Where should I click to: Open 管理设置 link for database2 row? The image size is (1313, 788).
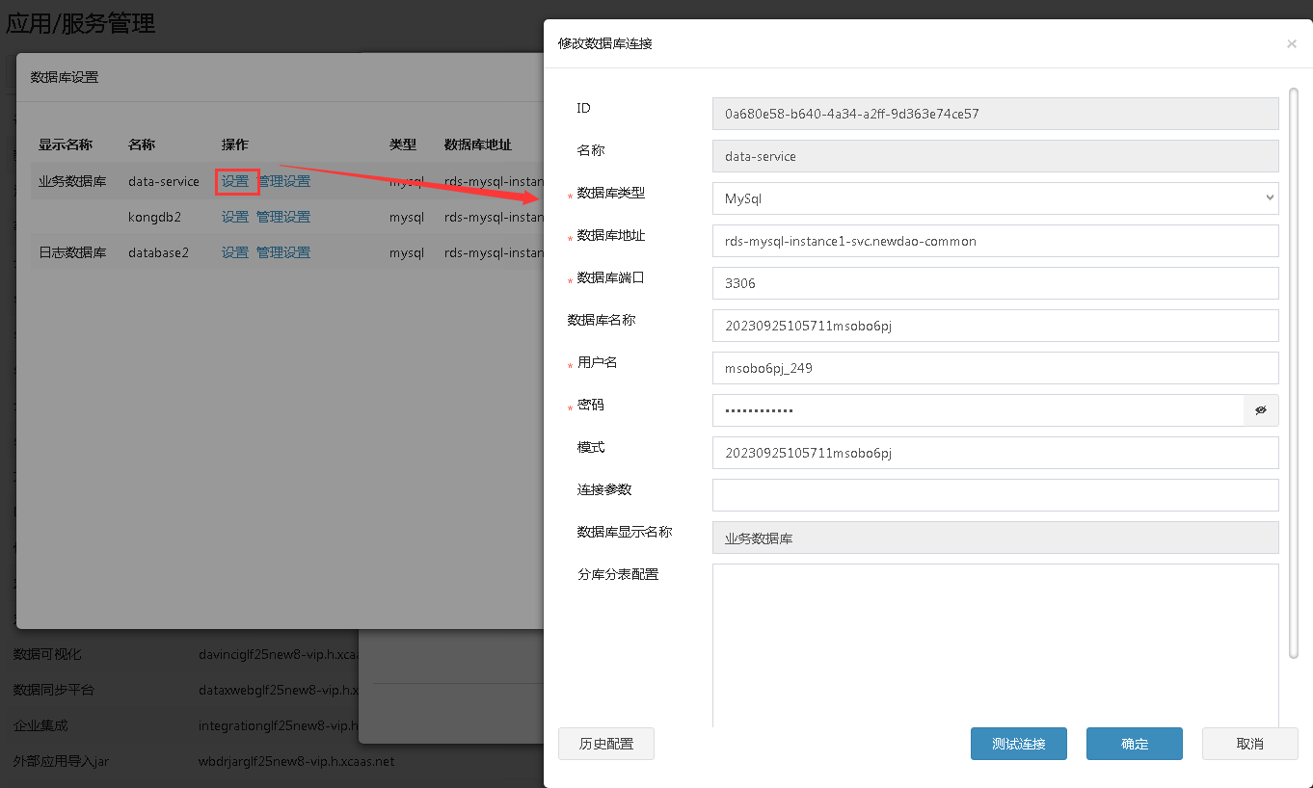click(x=283, y=252)
